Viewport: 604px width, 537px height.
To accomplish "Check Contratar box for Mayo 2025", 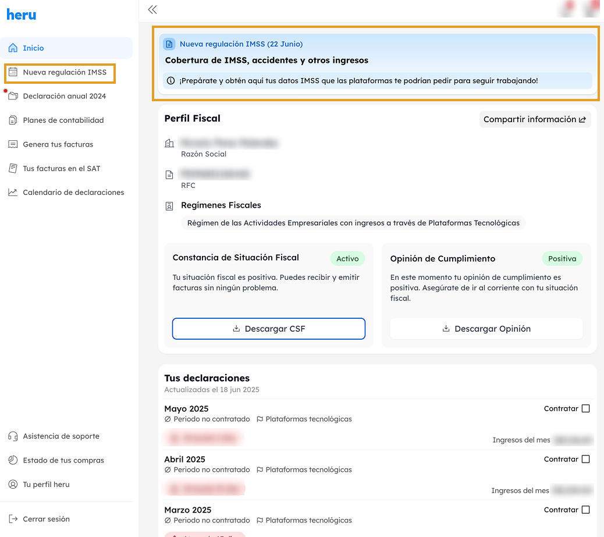I will pos(585,408).
